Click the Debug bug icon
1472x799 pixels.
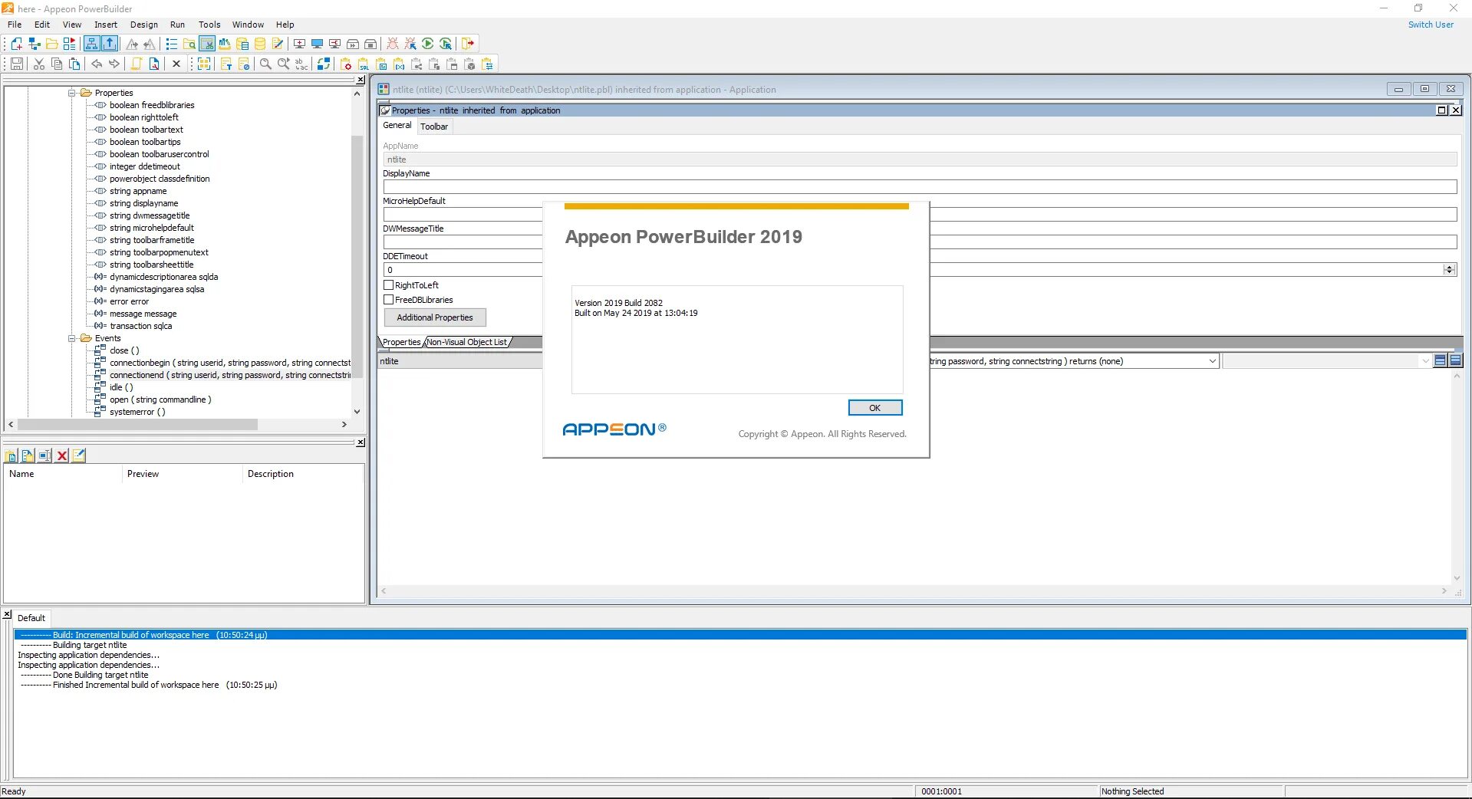(393, 44)
